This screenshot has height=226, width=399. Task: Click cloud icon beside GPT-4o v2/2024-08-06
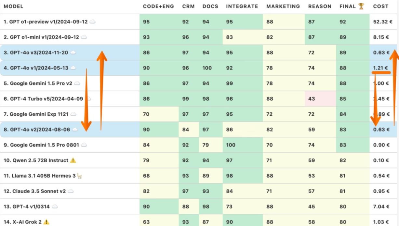click(75, 130)
